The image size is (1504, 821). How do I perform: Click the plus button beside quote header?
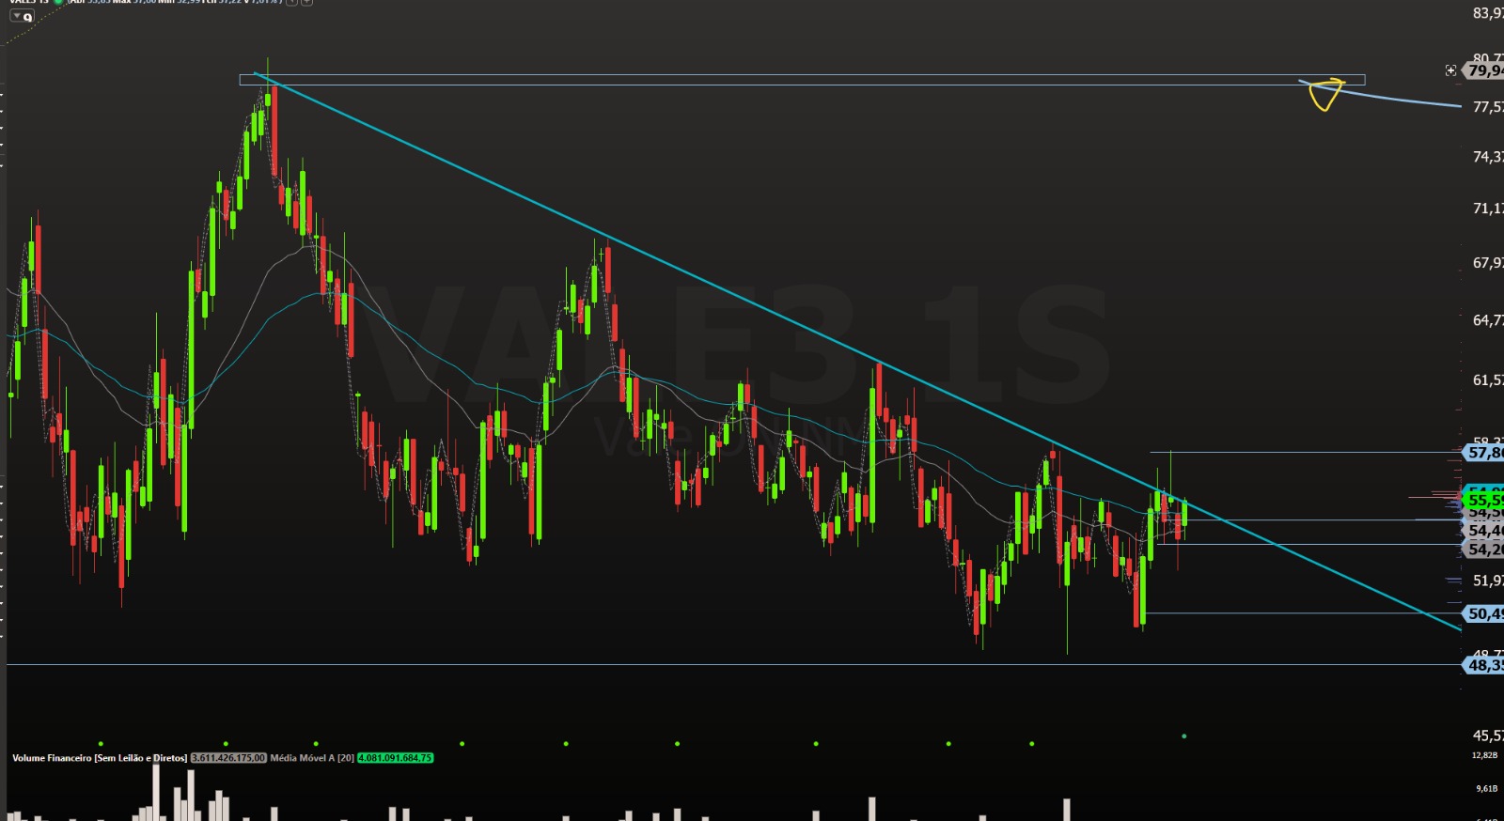306,2
